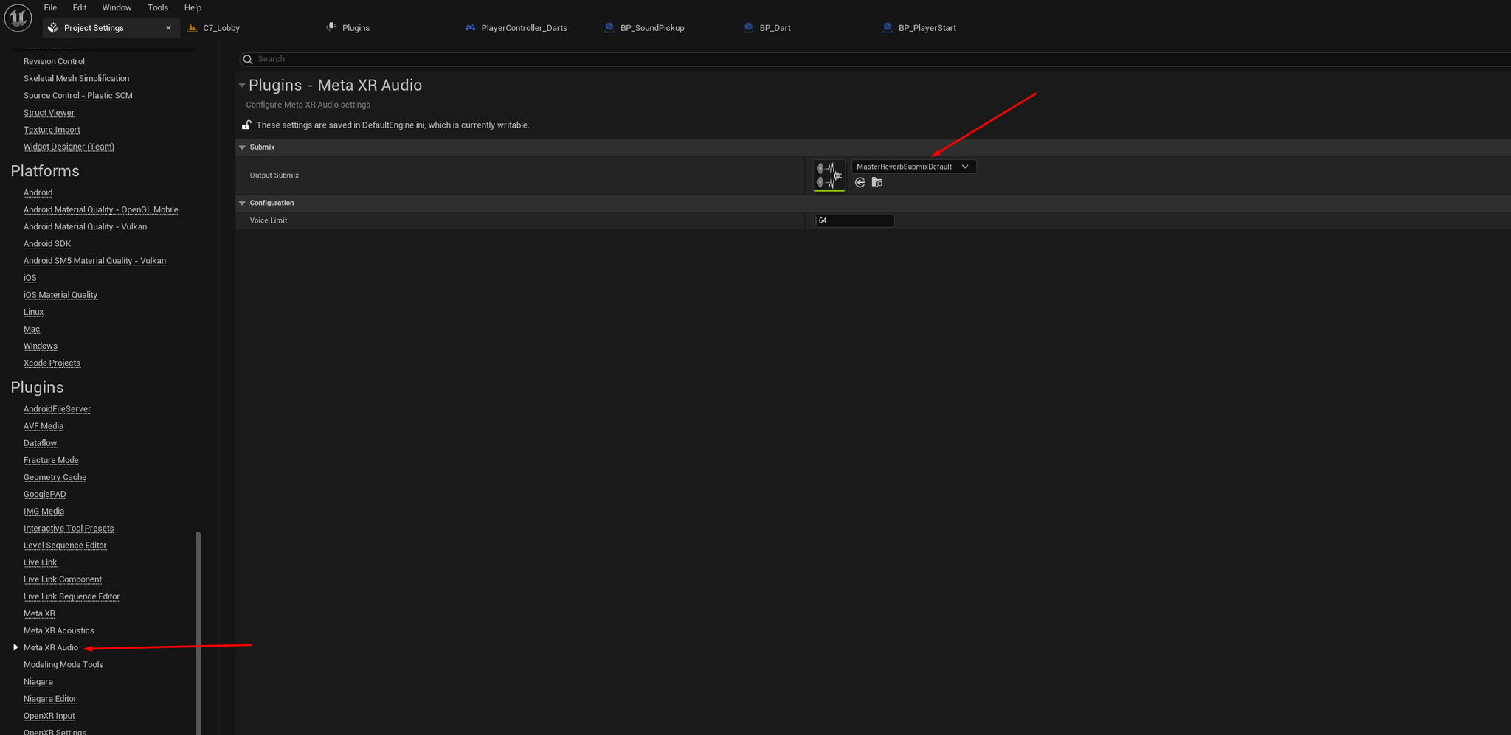The image size is (1511, 735).
Task: Open the File menu
Action: click(50, 7)
